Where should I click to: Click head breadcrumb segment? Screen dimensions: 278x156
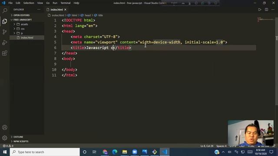pos(88,16)
